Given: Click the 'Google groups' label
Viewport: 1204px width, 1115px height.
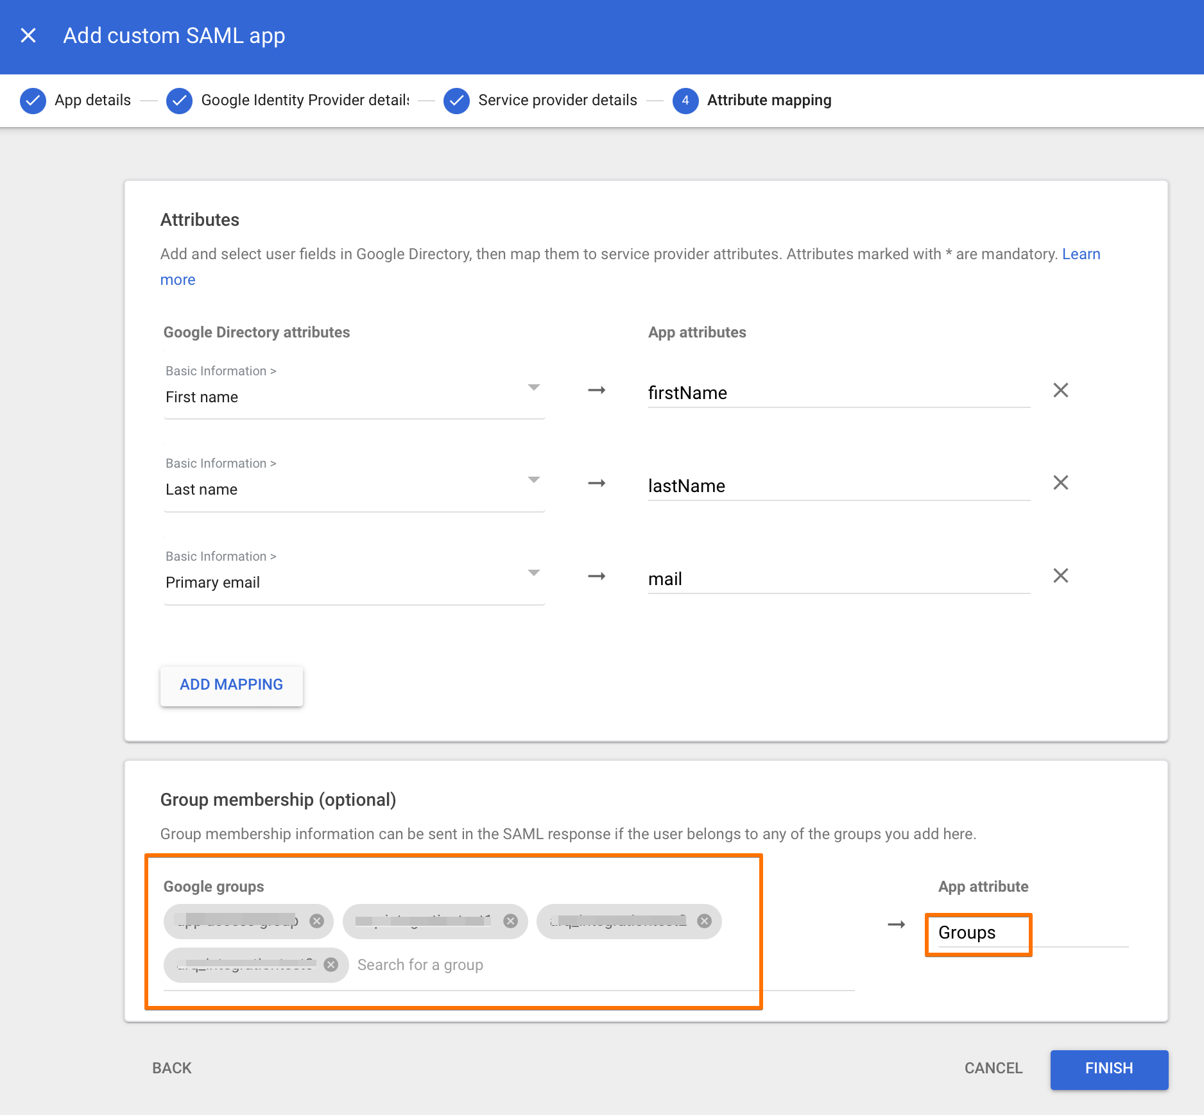Looking at the screenshot, I should tap(214, 887).
